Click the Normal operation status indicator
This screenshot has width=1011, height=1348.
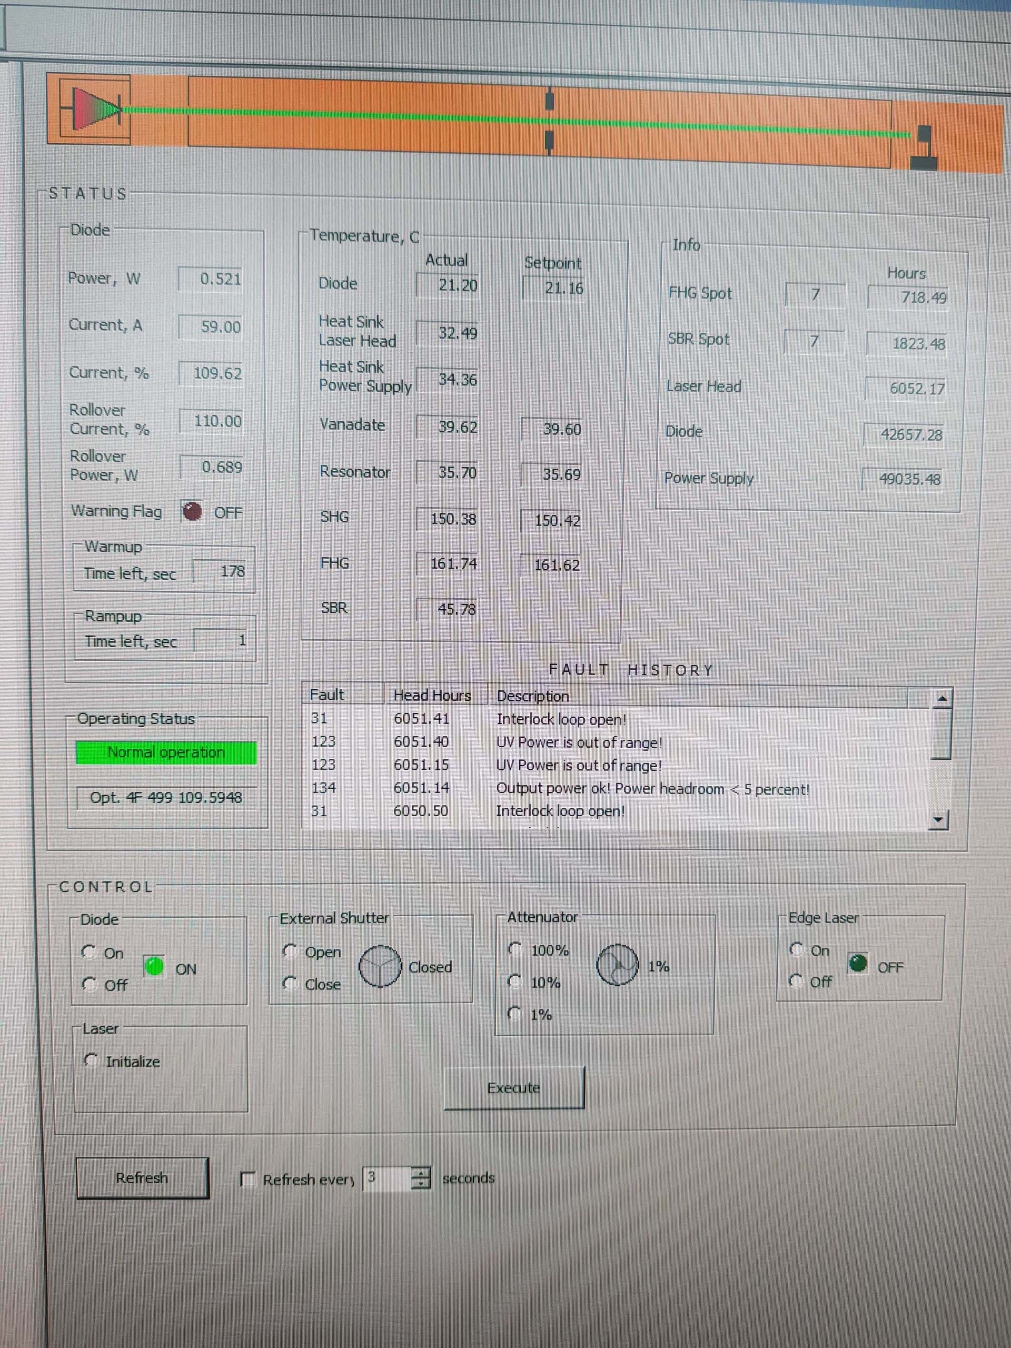pos(166,752)
